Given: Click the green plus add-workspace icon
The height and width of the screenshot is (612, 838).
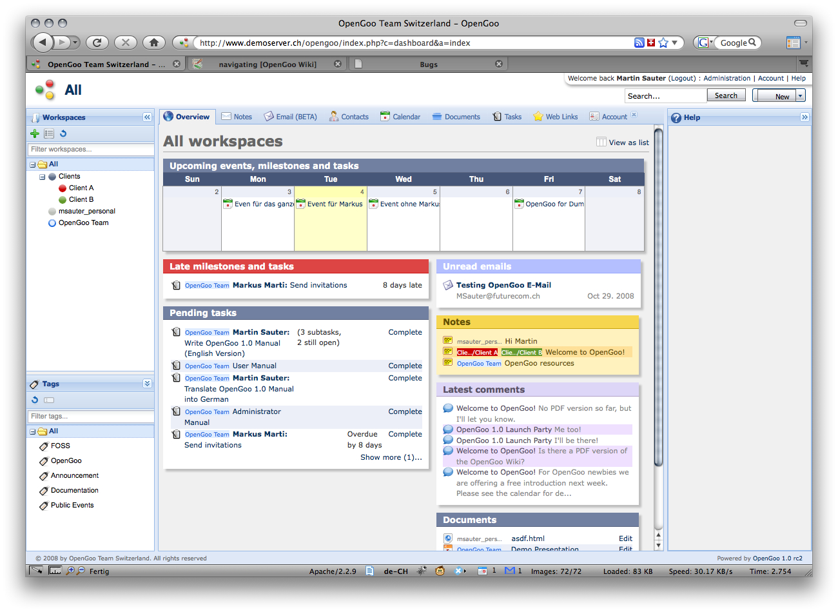Looking at the screenshot, I should [34, 133].
